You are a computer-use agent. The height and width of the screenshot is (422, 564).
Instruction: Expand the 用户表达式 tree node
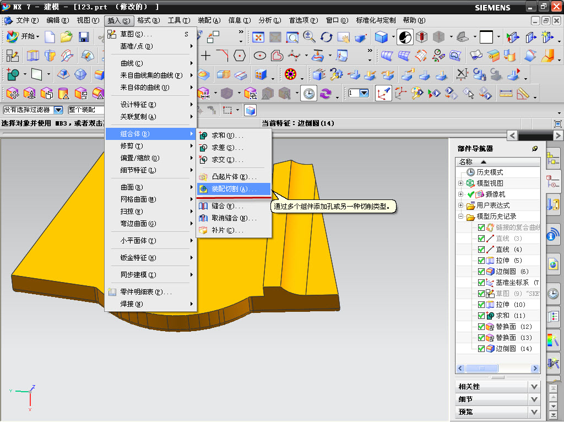(x=460, y=205)
